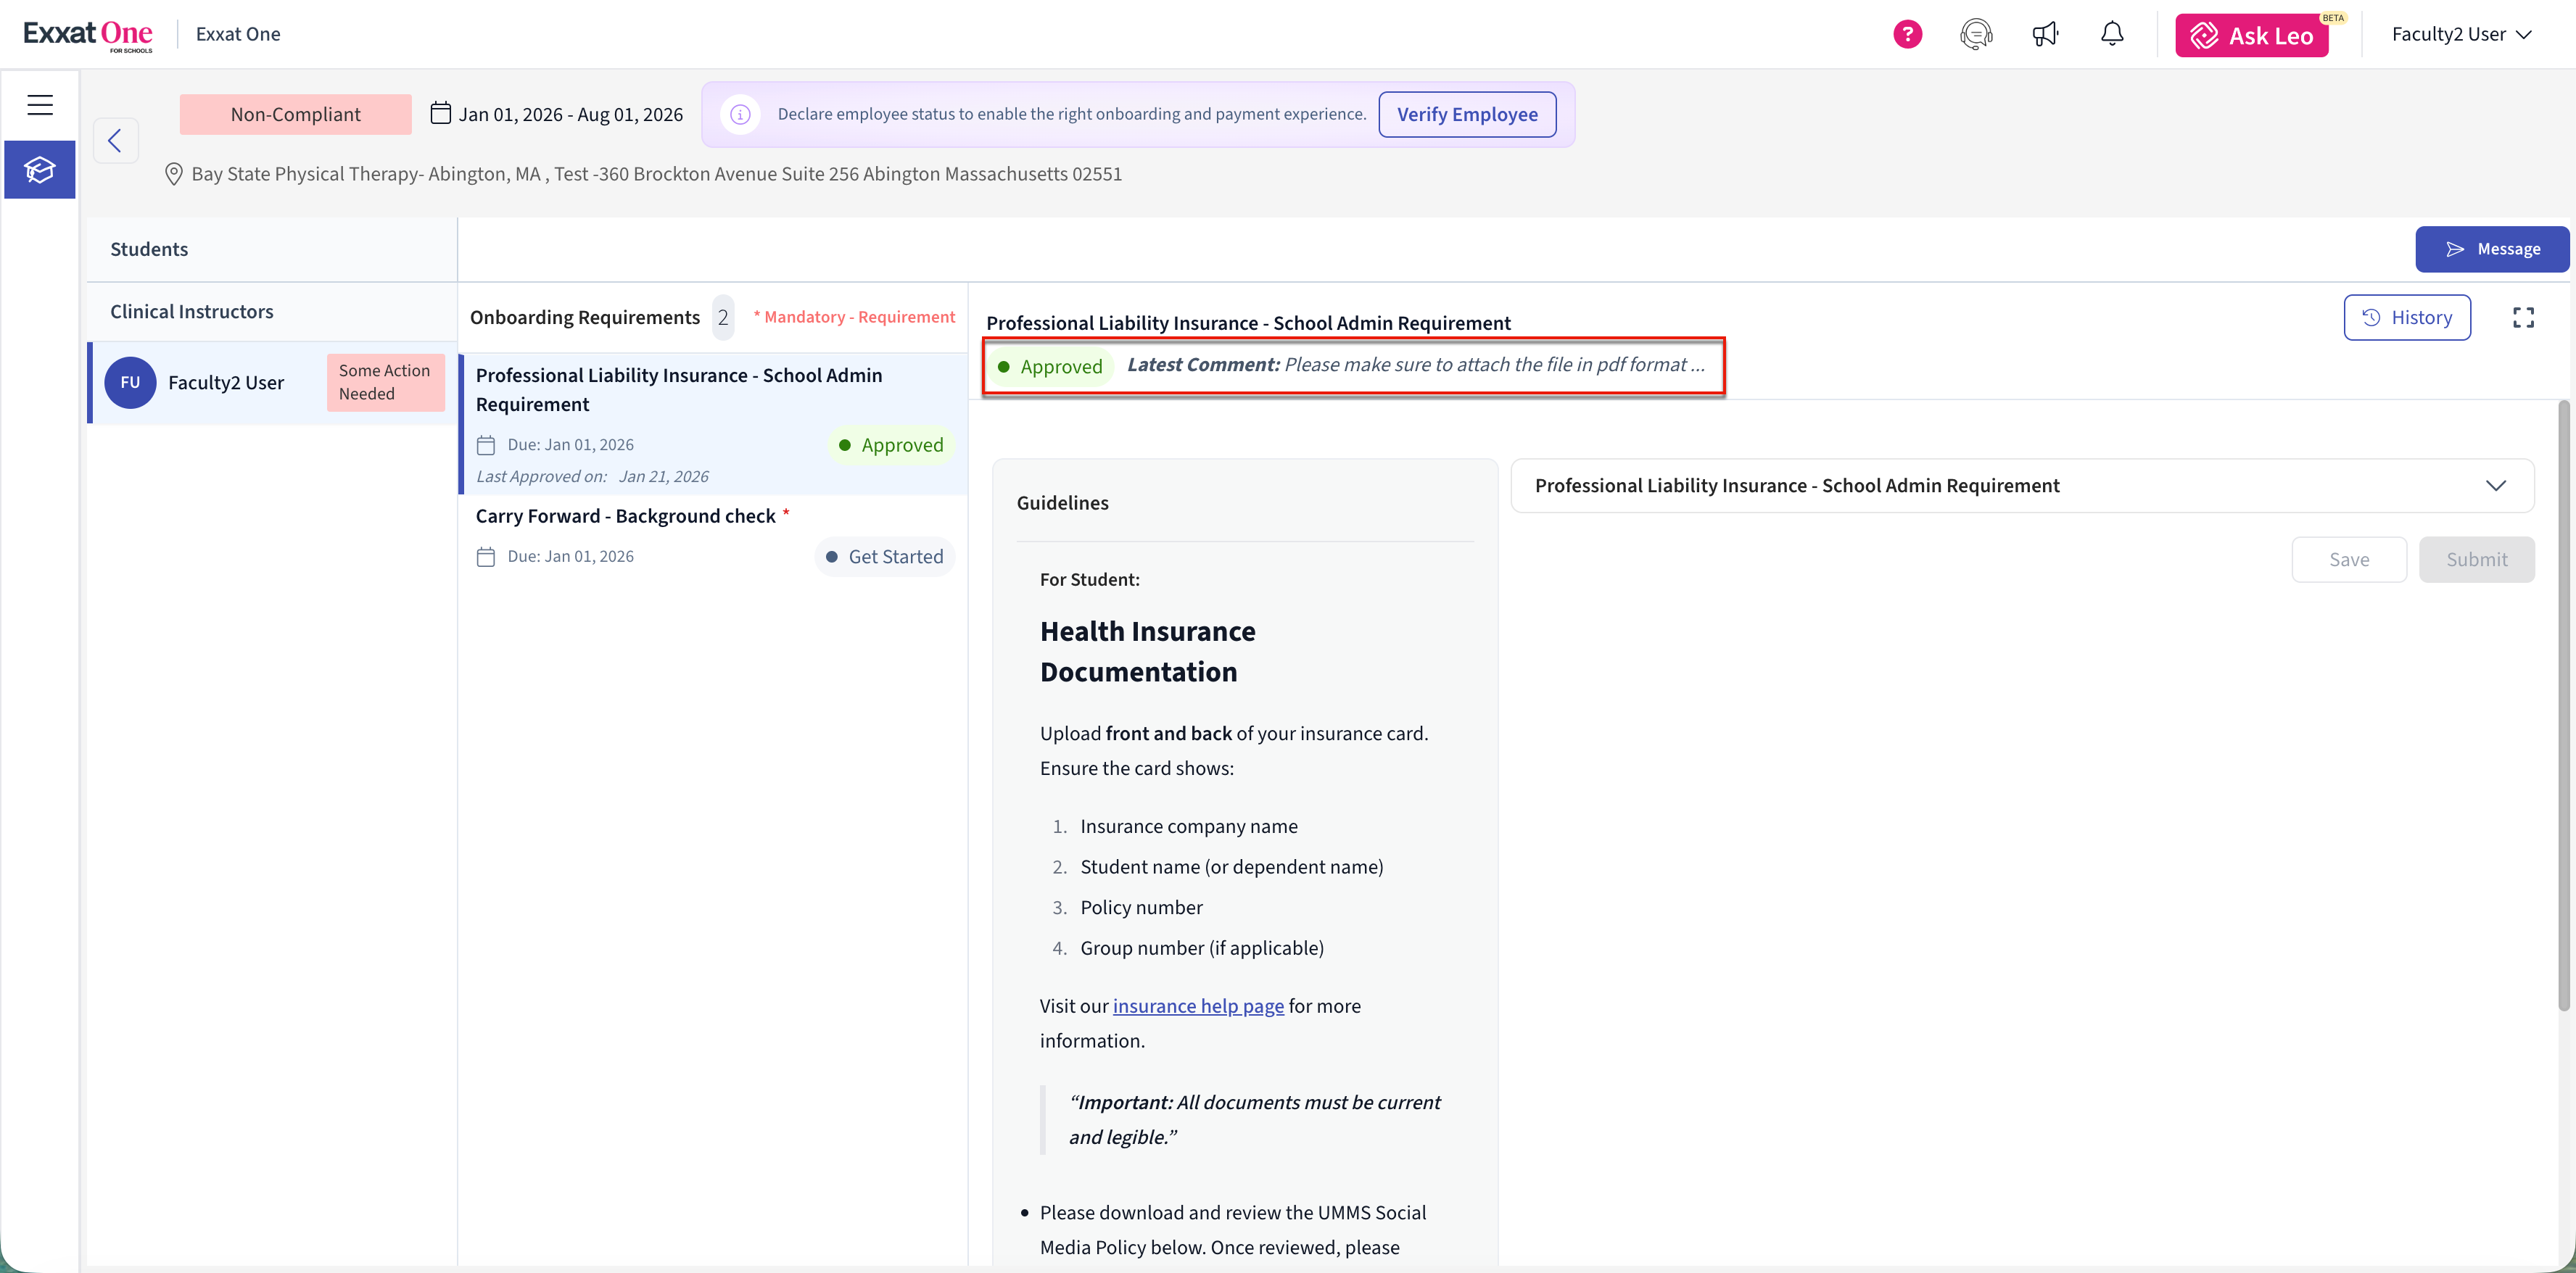Open the announcements megaphone icon
Screen dimensions: 2576x1273
[x=2045, y=34]
